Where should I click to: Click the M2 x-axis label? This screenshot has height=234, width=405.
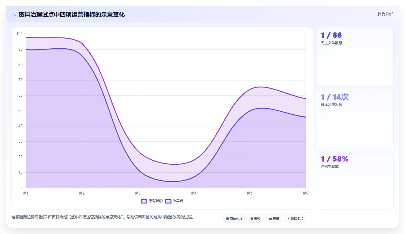(x=82, y=193)
